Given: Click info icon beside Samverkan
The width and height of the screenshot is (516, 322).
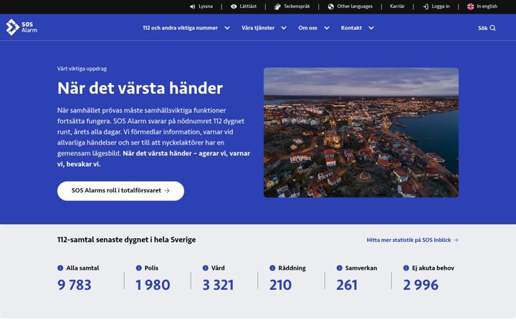Looking at the screenshot, I should click(339, 268).
